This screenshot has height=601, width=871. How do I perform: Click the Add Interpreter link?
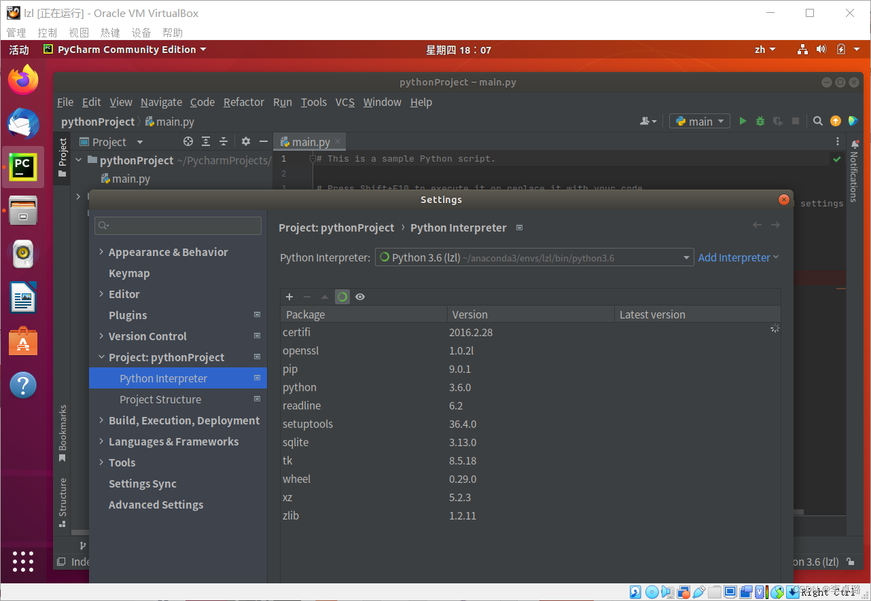tap(738, 257)
